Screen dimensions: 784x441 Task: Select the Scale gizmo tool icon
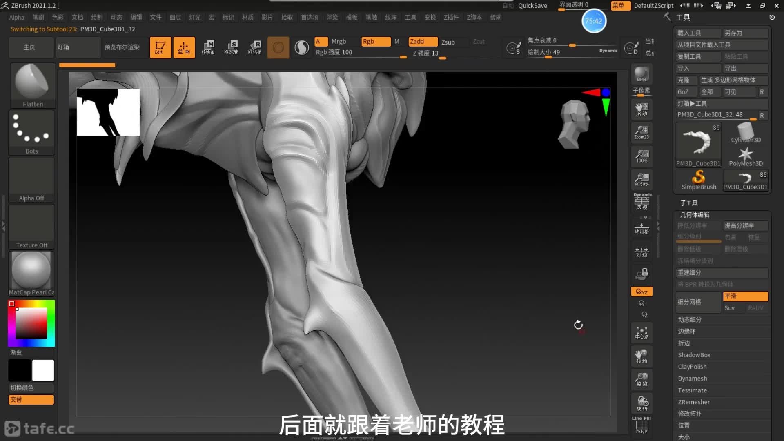(x=231, y=47)
